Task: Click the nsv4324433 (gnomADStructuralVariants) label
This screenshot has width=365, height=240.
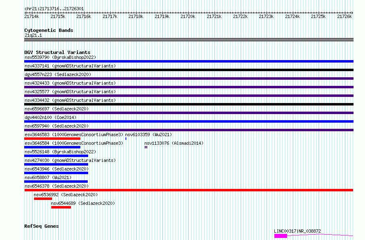Action: 70,83
